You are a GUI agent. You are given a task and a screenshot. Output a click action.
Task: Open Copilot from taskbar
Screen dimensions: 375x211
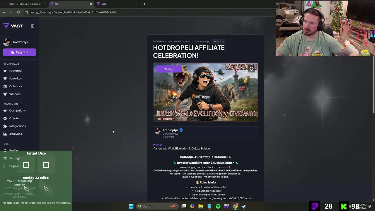[192, 206]
